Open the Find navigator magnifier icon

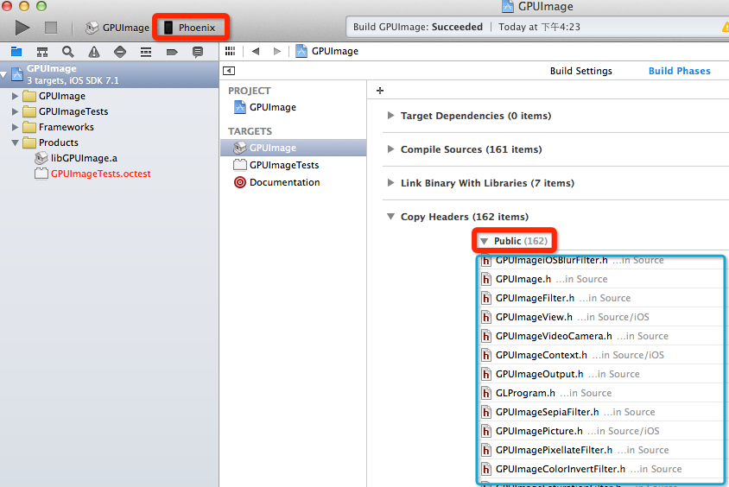[67, 52]
